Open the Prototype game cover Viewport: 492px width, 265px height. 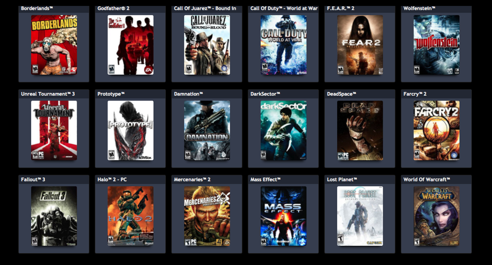[x=130, y=130]
